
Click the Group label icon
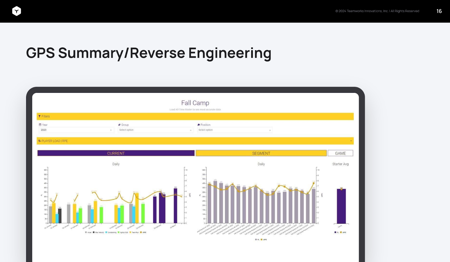[x=119, y=125]
